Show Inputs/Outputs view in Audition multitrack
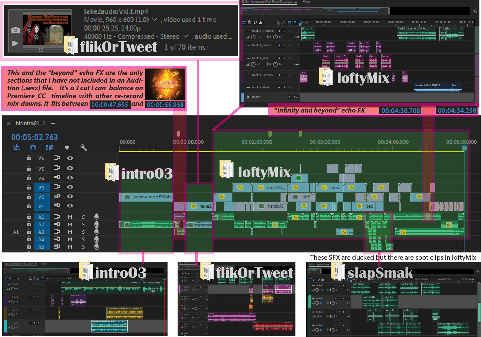Viewport: 481px width, 337px height. coord(244,22)
